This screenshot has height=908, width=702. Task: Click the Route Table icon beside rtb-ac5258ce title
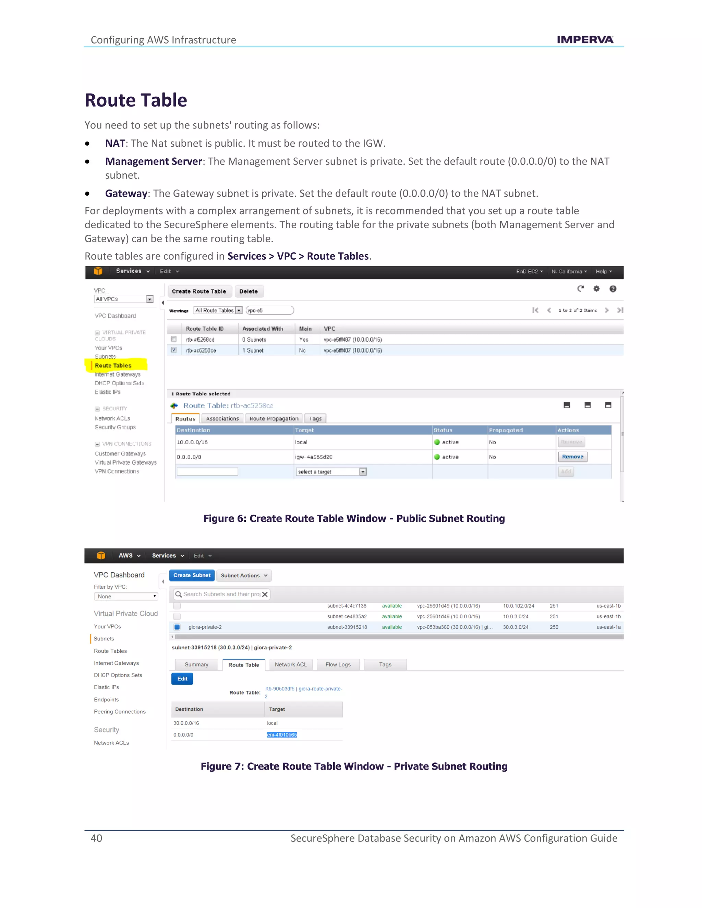(x=174, y=406)
